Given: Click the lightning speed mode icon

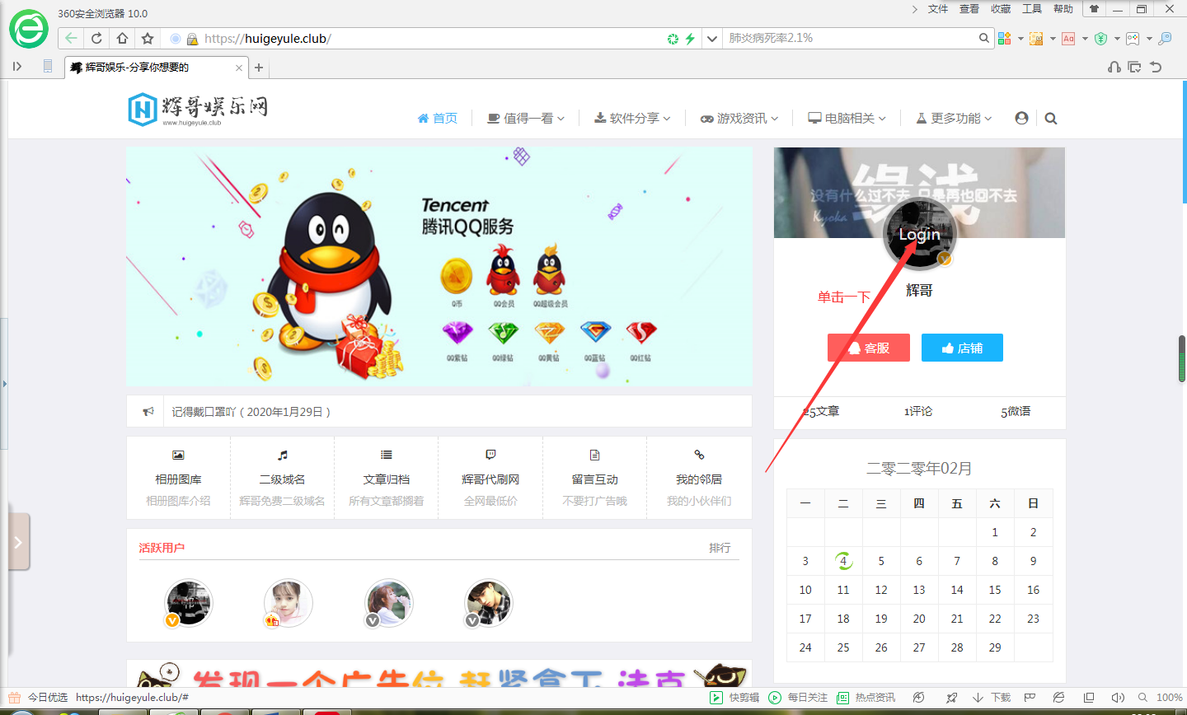Looking at the screenshot, I should point(691,39).
